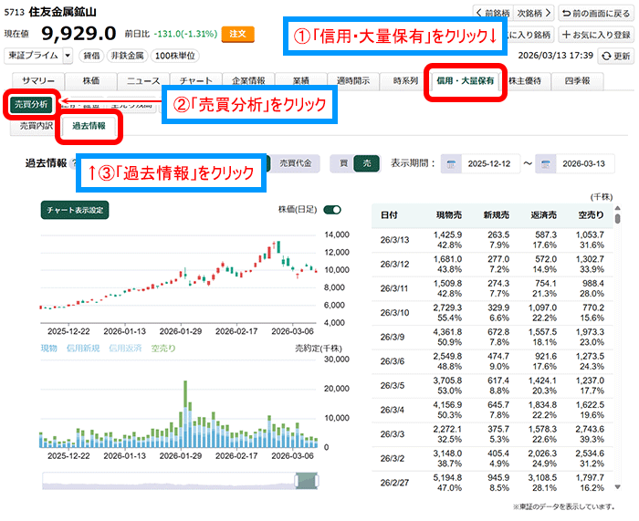
Task: Click table scrollbar up arrow
Action: (618, 208)
